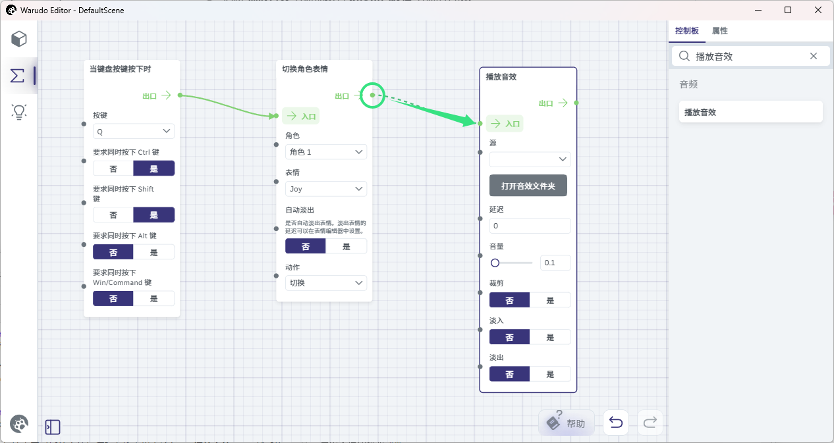Screen dimensions: 834x443
Task: Clear the 播放音效 search text
Action: coord(814,57)
